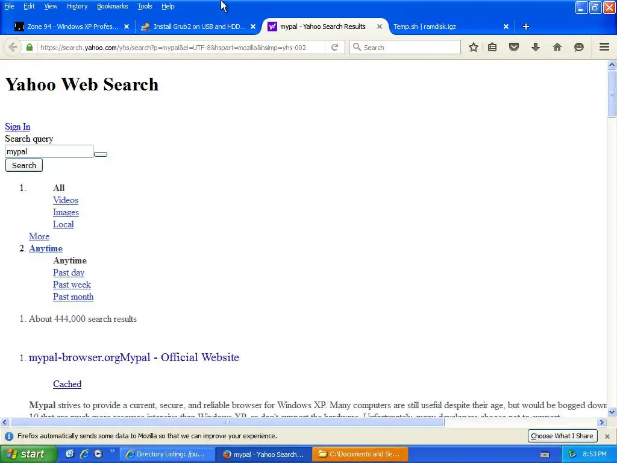Screen dimensions: 617x463
Task: Click the green padlock site security icon
Action: (x=30, y=47)
